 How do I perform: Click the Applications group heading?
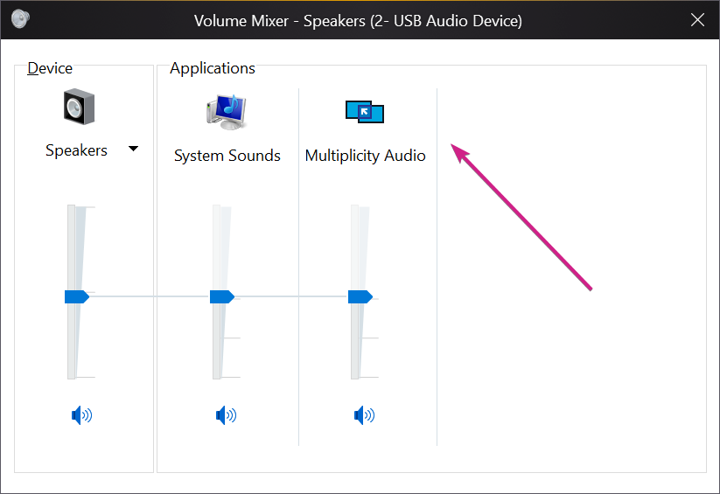[x=213, y=68]
